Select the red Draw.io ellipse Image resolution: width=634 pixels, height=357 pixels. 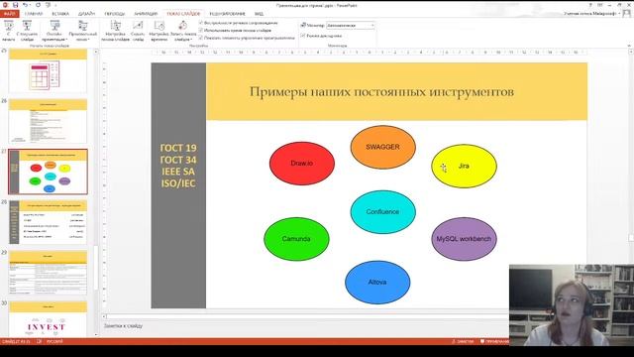coord(302,163)
